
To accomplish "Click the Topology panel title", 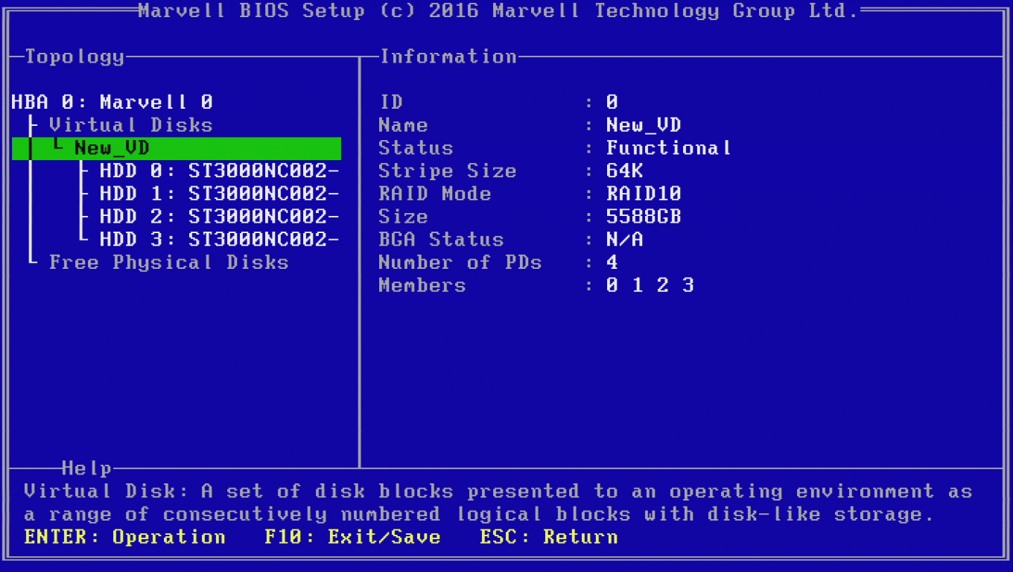I will [74, 57].
